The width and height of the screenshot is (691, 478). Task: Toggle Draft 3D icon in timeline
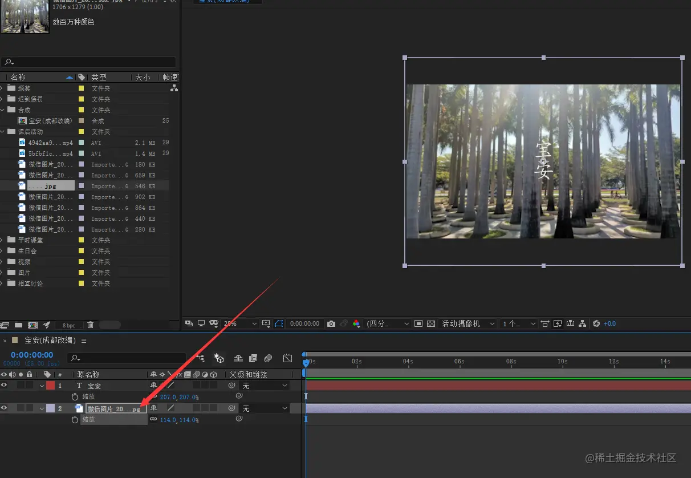point(219,358)
